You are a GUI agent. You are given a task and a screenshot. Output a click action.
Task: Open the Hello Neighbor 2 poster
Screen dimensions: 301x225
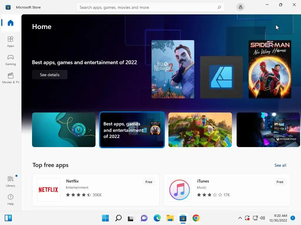(x=173, y=69)
